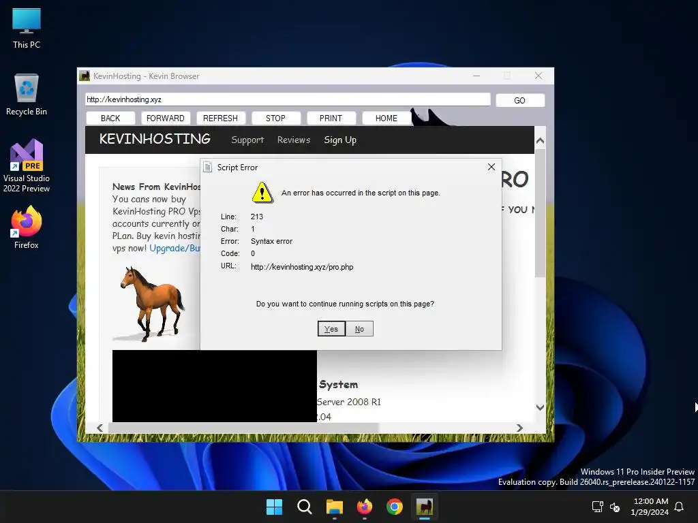
Task: Open the Reviews menu item
Action: (x=294, y=140)
